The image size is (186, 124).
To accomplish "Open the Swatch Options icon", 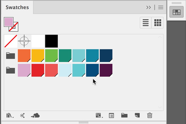I will point(111,115).
